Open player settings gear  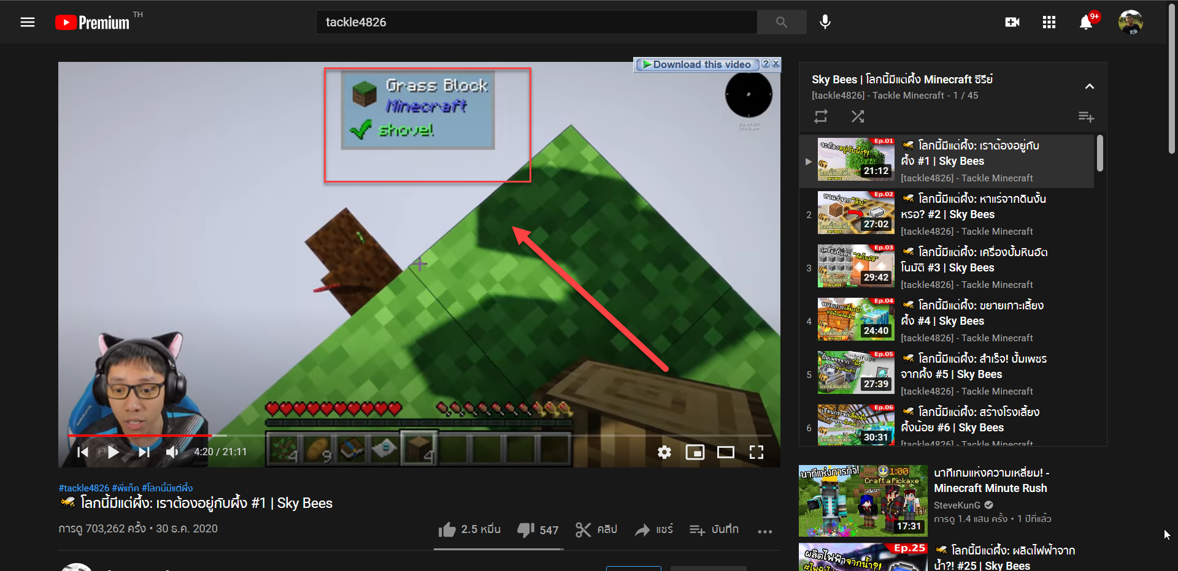click(664, 452)
